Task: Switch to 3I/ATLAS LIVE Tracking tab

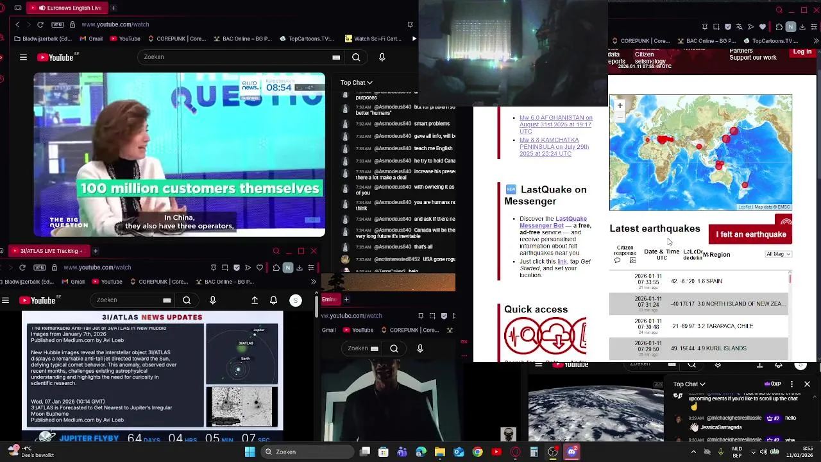Action: (x=48, y=251)
